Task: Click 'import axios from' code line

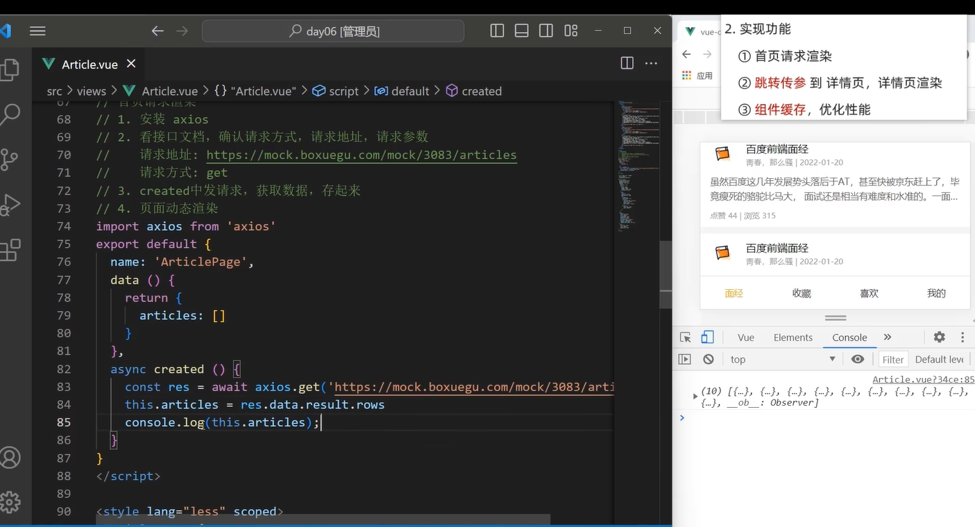Action: [x=186, y=226]
